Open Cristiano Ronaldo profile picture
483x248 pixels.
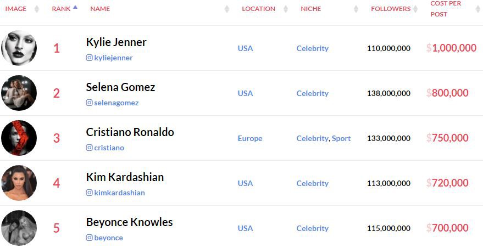click(19, 138)
